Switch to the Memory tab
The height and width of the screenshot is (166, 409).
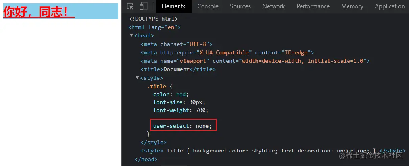pos(352,6)
